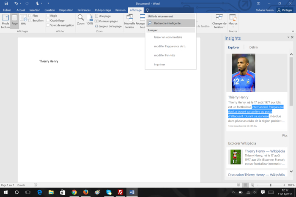This screenshot has width=296, height=197.
Task: Click the Partager button
Action: (x=285, y=10)
